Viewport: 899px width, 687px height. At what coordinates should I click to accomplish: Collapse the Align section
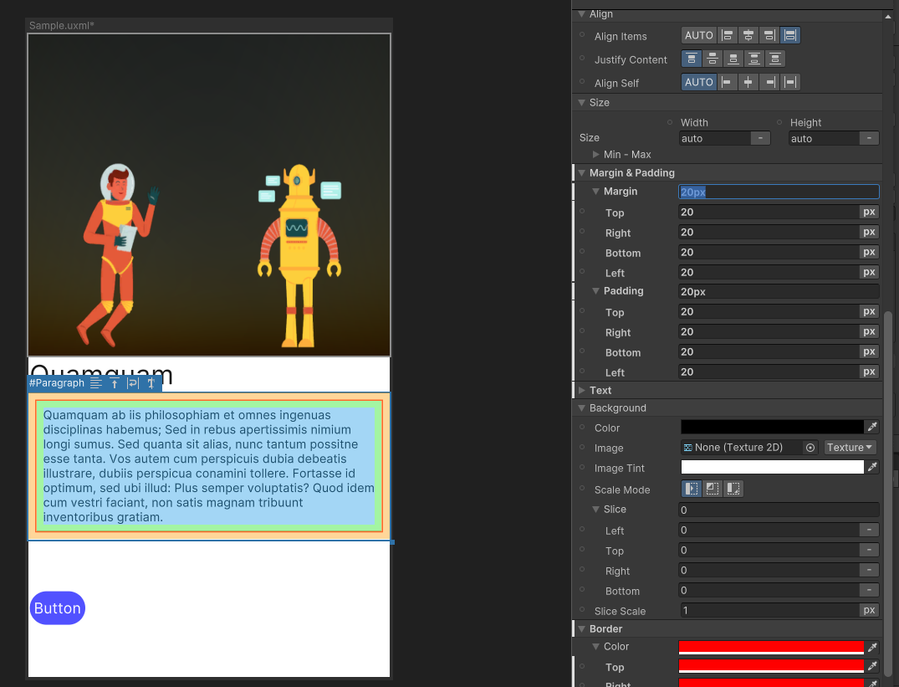[x=581, y=13]
